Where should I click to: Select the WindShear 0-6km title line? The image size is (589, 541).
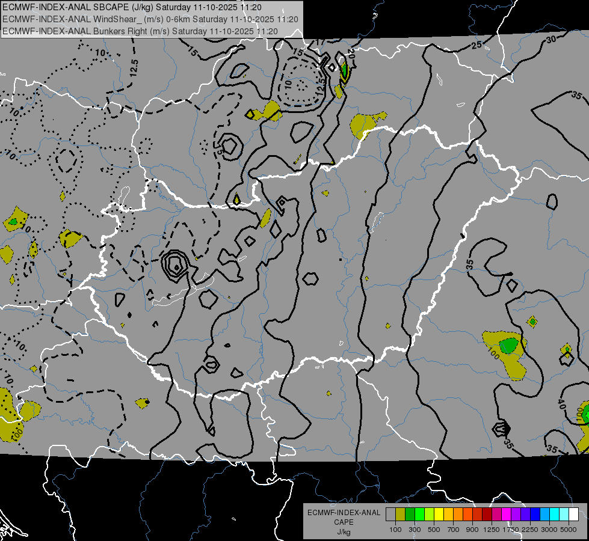click(150, 19)
